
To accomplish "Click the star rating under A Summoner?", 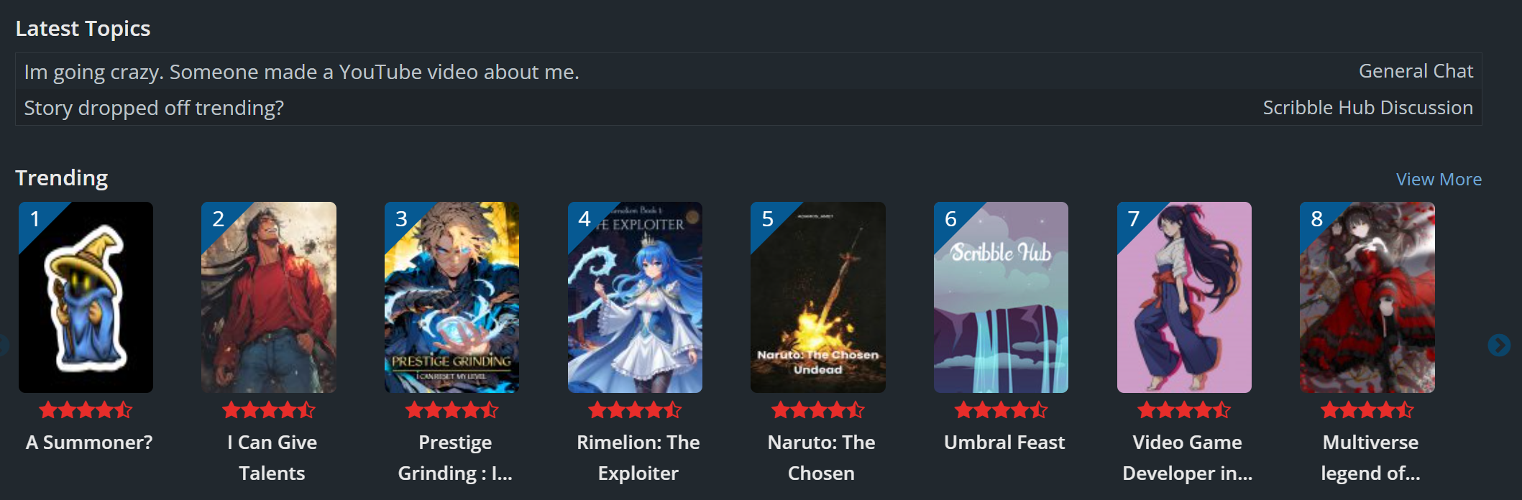I will (86, 410).
